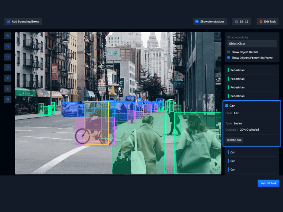Toggle the Show Annotations checkbox

(x=197, y=22)
